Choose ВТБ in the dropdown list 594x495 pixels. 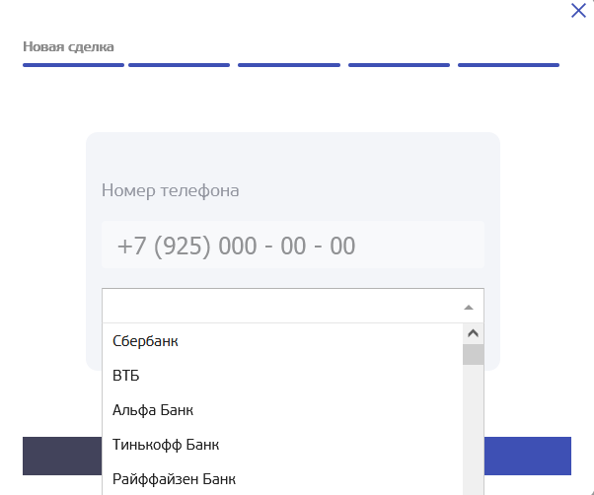282,376
